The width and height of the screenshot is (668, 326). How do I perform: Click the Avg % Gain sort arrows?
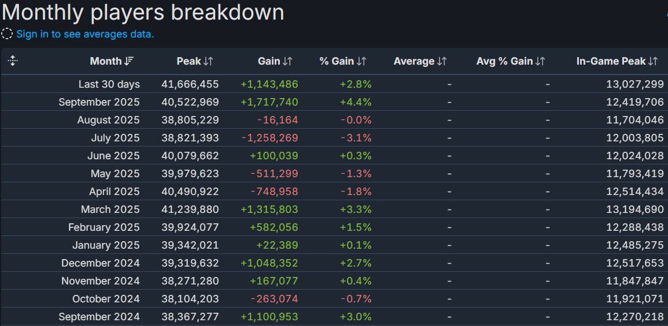coord(540,61)
